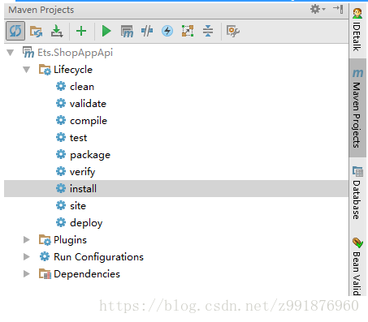Click the Dependencies folder label

(87, 274)
